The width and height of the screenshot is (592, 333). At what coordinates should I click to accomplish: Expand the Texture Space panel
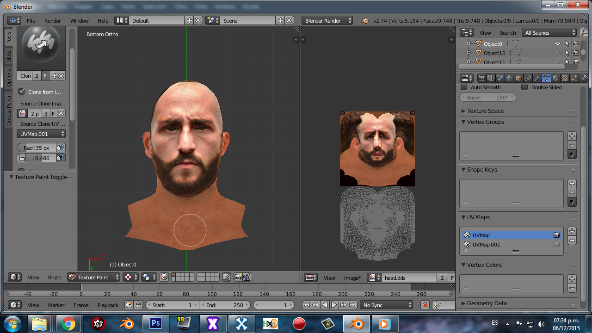coord(485,111)
